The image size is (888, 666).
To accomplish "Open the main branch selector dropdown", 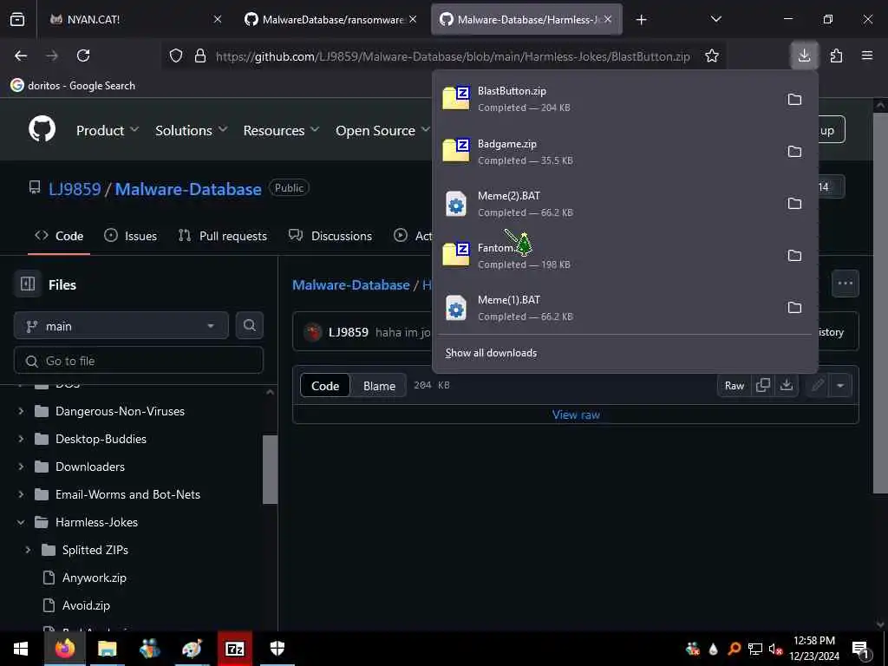I will tap(121, 326).
